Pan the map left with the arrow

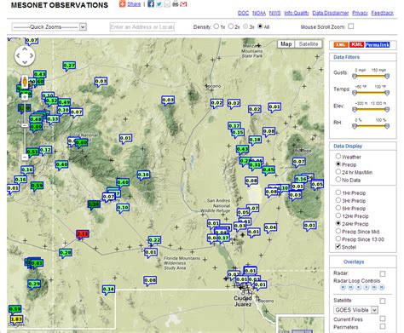pyautogui.click(x=18, y=55)
